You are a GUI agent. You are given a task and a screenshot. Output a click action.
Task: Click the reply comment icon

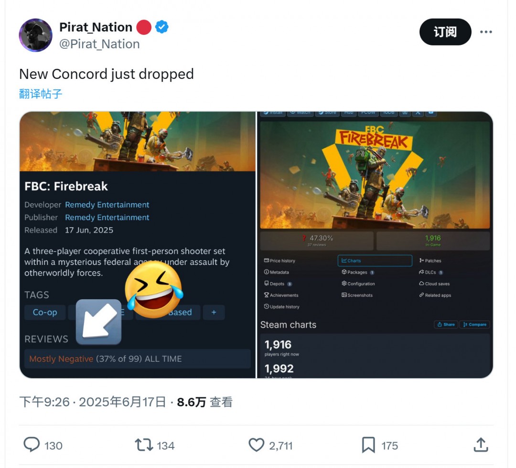coord(32,445)
